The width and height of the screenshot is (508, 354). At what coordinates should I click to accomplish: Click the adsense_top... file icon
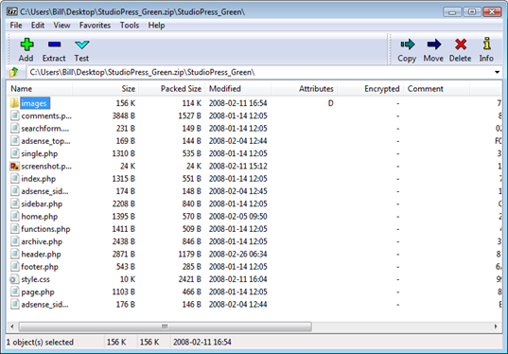14,141
